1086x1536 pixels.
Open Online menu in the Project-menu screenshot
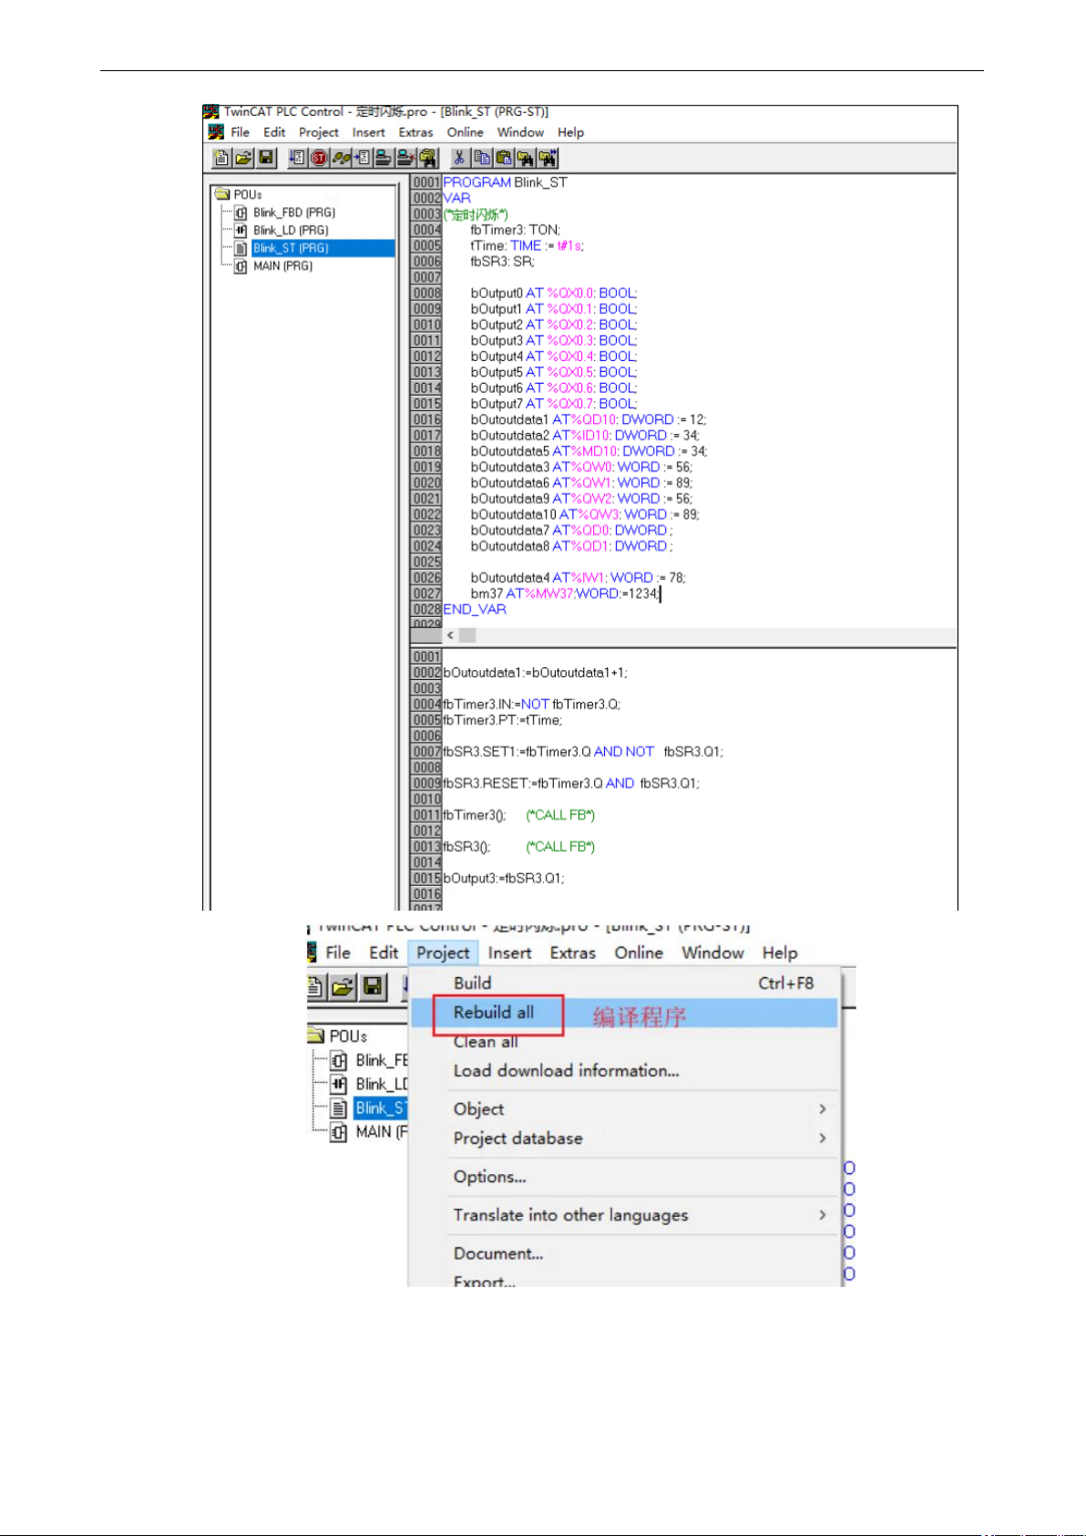pos(639,953)
